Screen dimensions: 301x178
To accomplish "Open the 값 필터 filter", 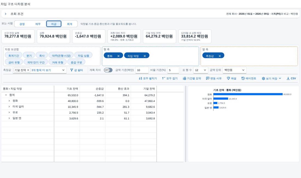I will (76, 70).
